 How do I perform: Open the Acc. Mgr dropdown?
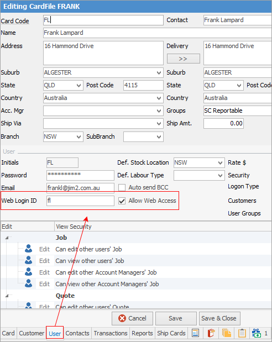159,111
